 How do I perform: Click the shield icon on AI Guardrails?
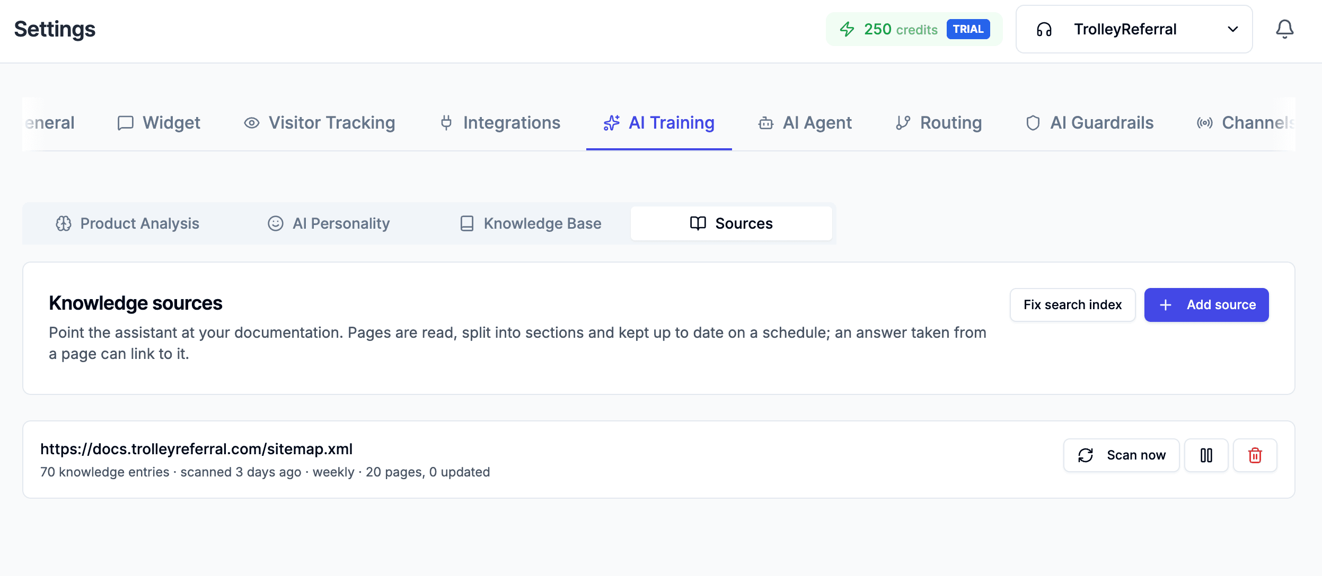[x=1033, y=123]
